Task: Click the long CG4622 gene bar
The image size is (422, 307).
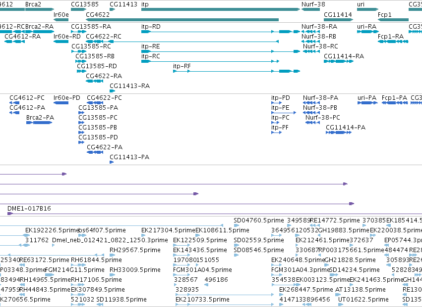Action: pos(182,20)
